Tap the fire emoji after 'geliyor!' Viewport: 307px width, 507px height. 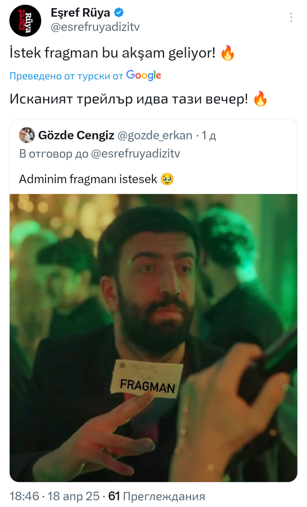(x=228, y=53)
